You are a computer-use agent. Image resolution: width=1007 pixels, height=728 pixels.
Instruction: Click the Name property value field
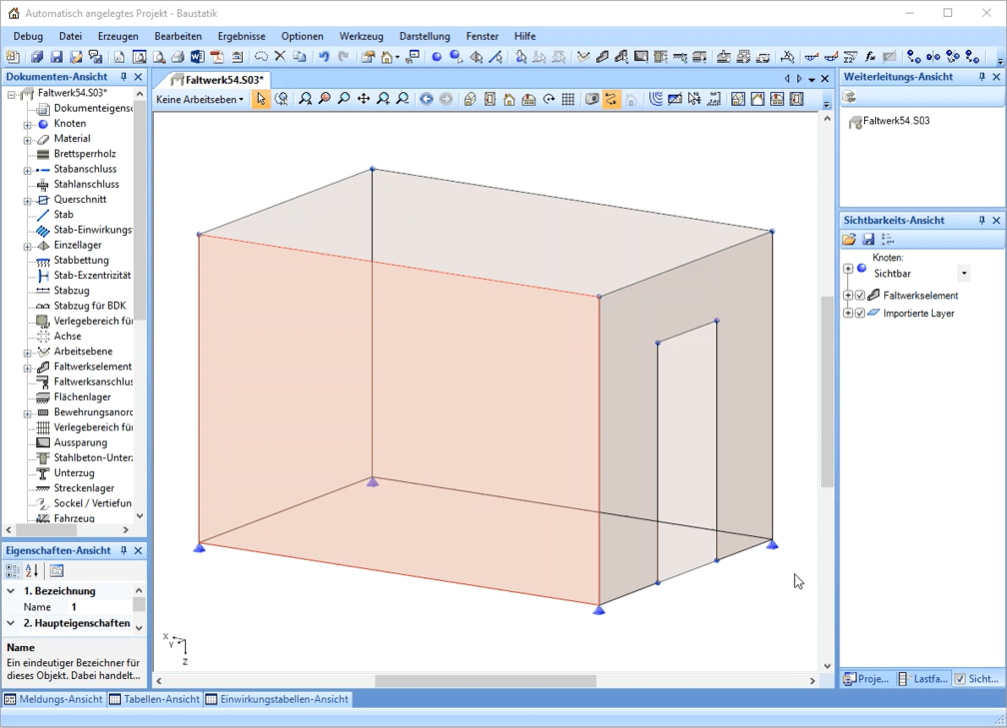(100, 607)
